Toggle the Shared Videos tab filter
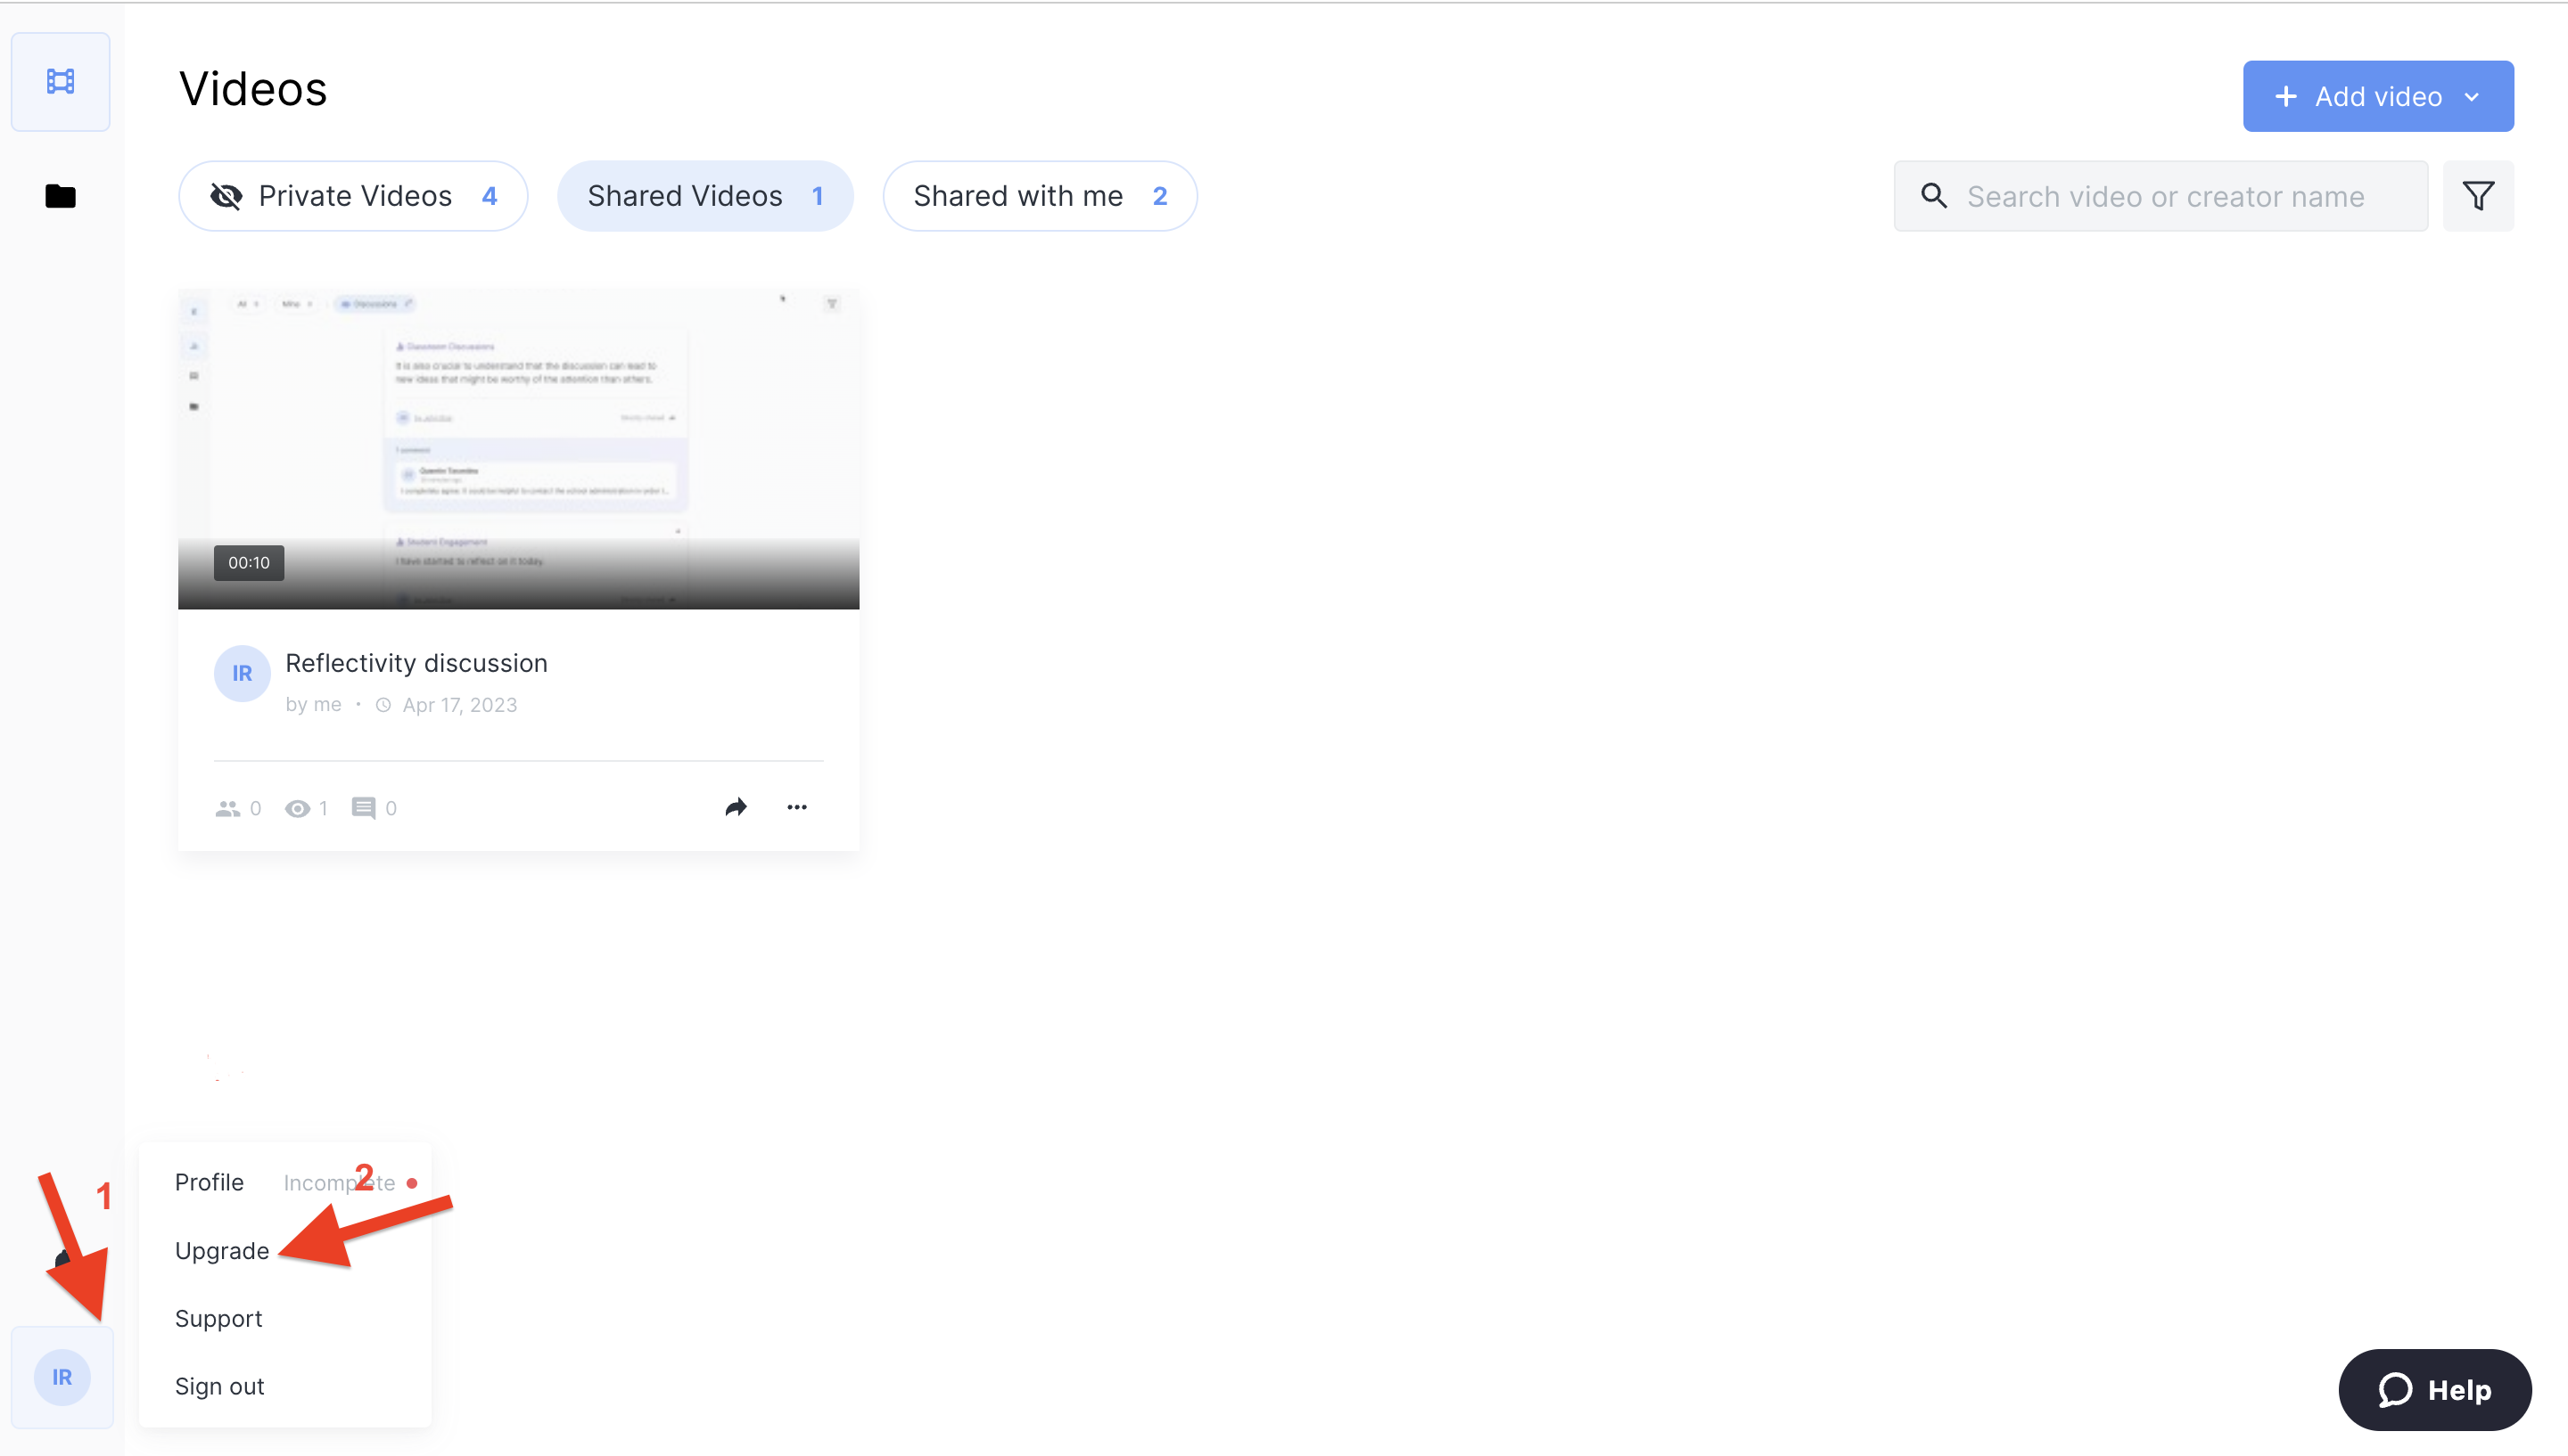 click(704, 196)
